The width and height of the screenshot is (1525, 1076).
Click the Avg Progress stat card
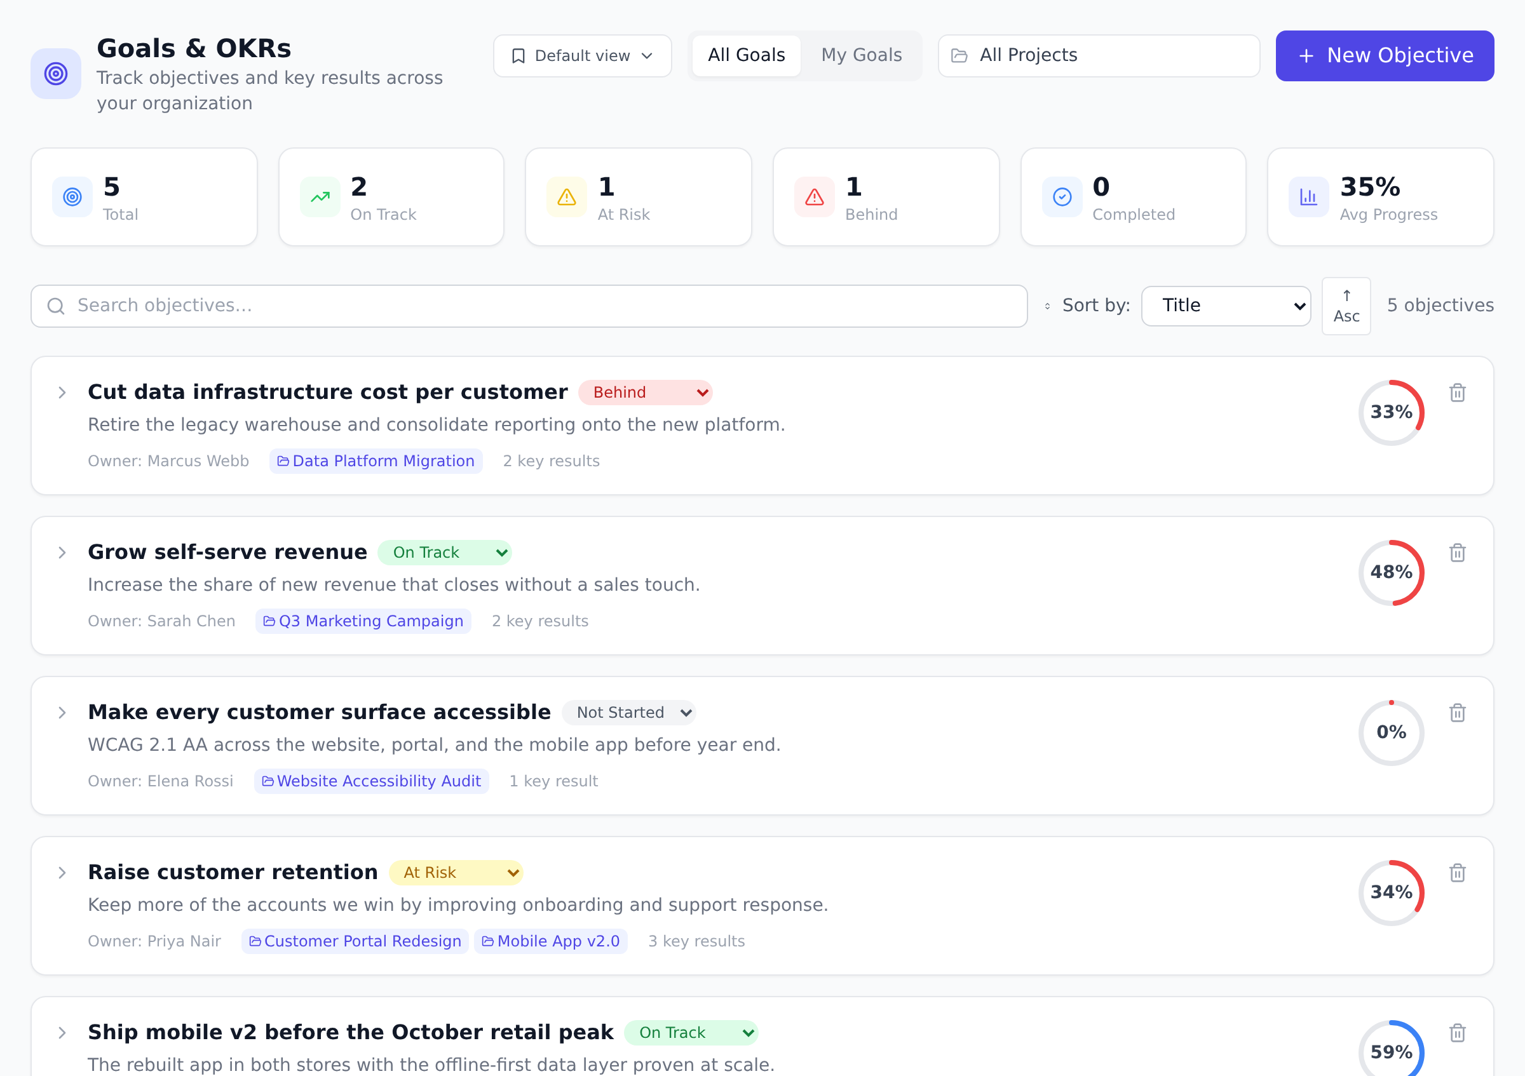pyautogui.click(x=1380, y=197)
